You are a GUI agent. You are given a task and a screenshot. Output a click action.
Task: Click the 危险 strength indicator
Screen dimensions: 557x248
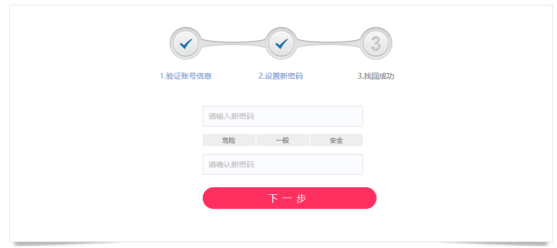(x=229, y=140)
